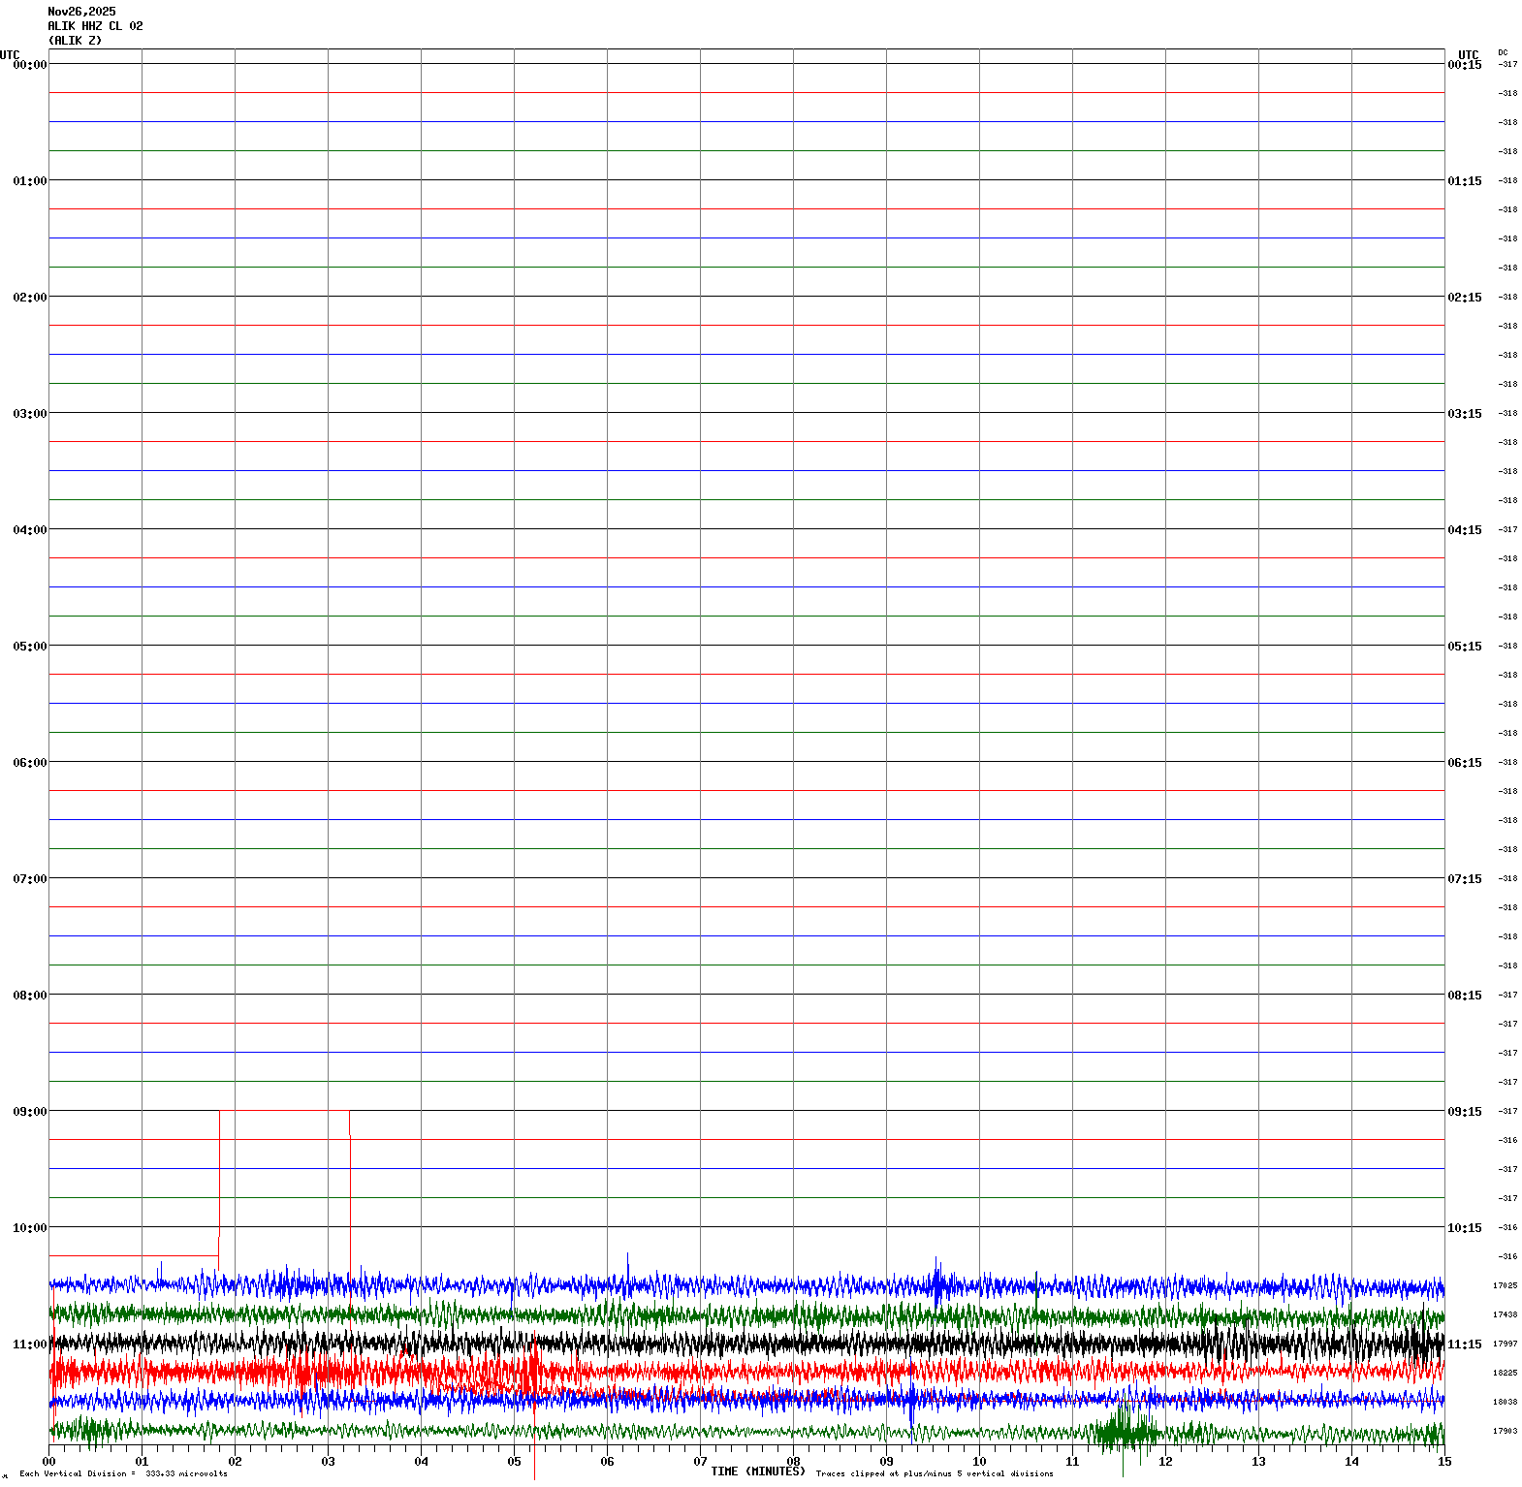Click the black seismic trace at 11:00

tap(679, 1345)
